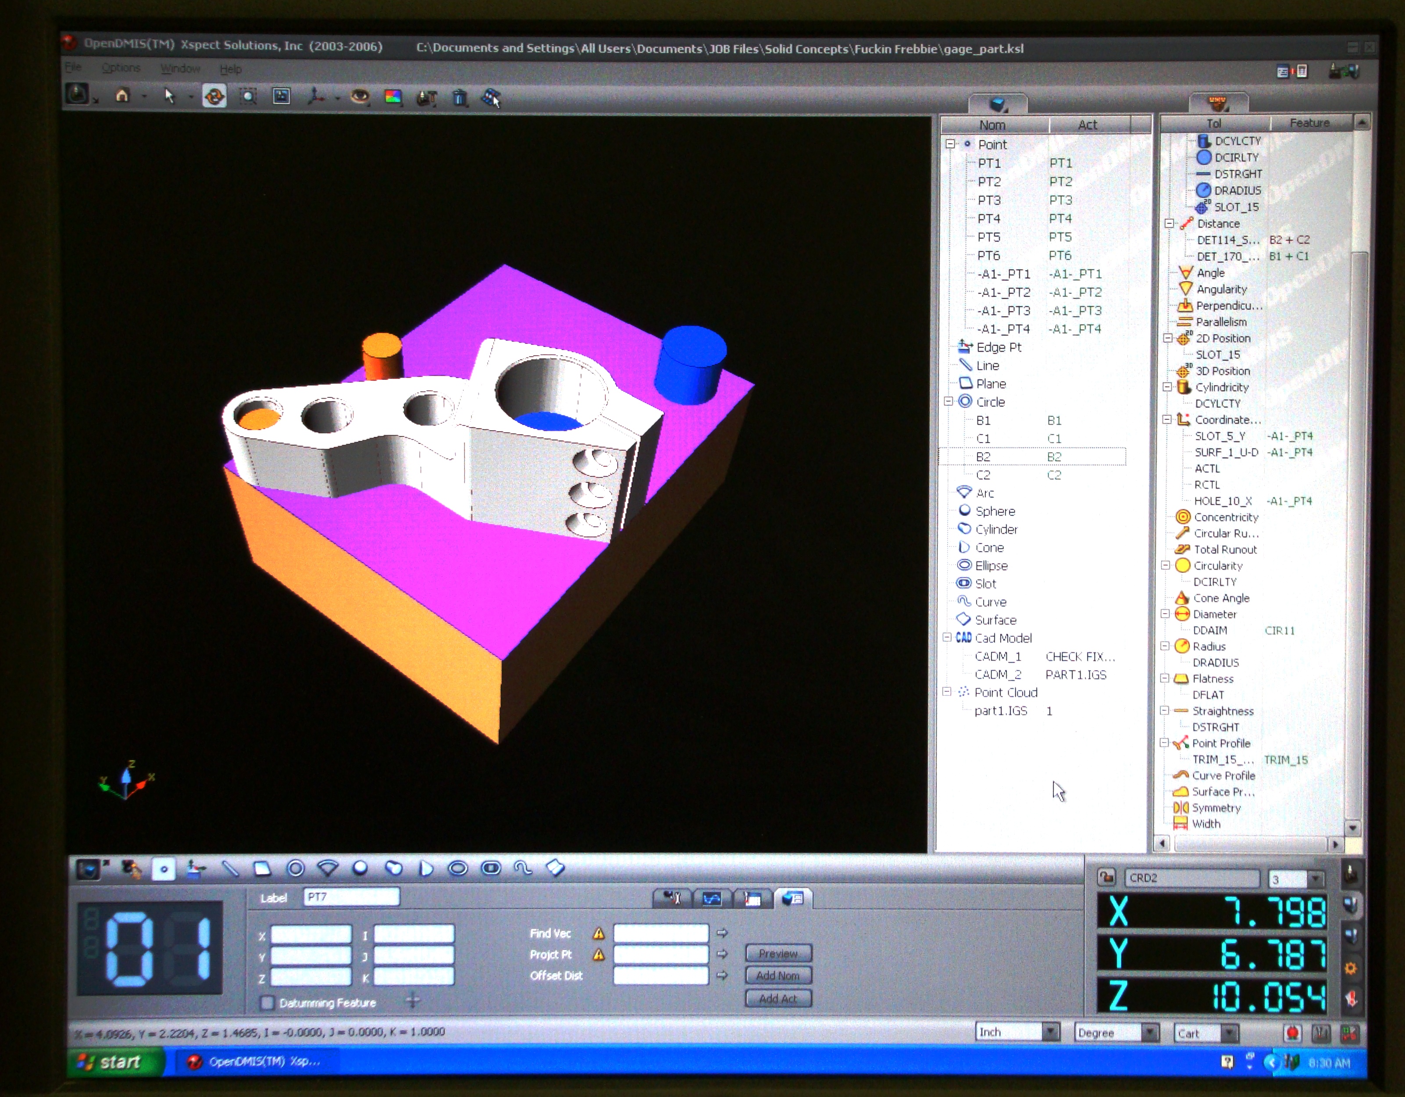Image resolution: width=1405 pixels, height=1097 pixels.
Task: Select the Point feature tool in the bottom toolbar
Action: coord(164,869)
